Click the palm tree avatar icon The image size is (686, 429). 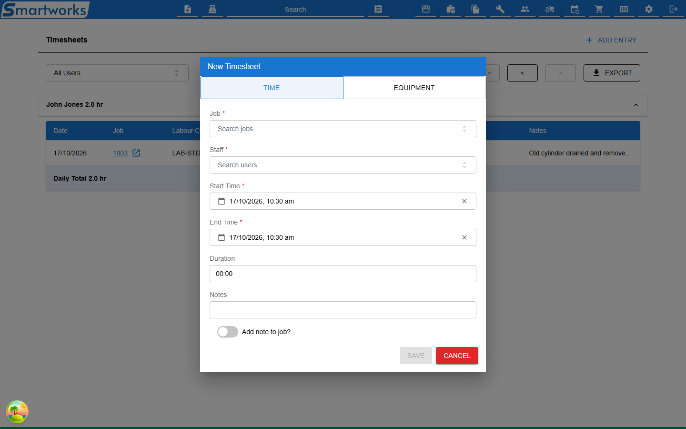[x=17, y=412]
